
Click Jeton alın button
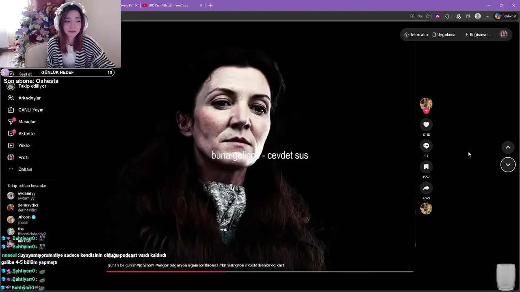(x=416, y=34)
